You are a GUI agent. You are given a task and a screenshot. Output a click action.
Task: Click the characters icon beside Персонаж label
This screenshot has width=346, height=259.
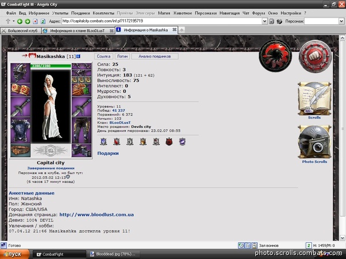pos(279,21)
